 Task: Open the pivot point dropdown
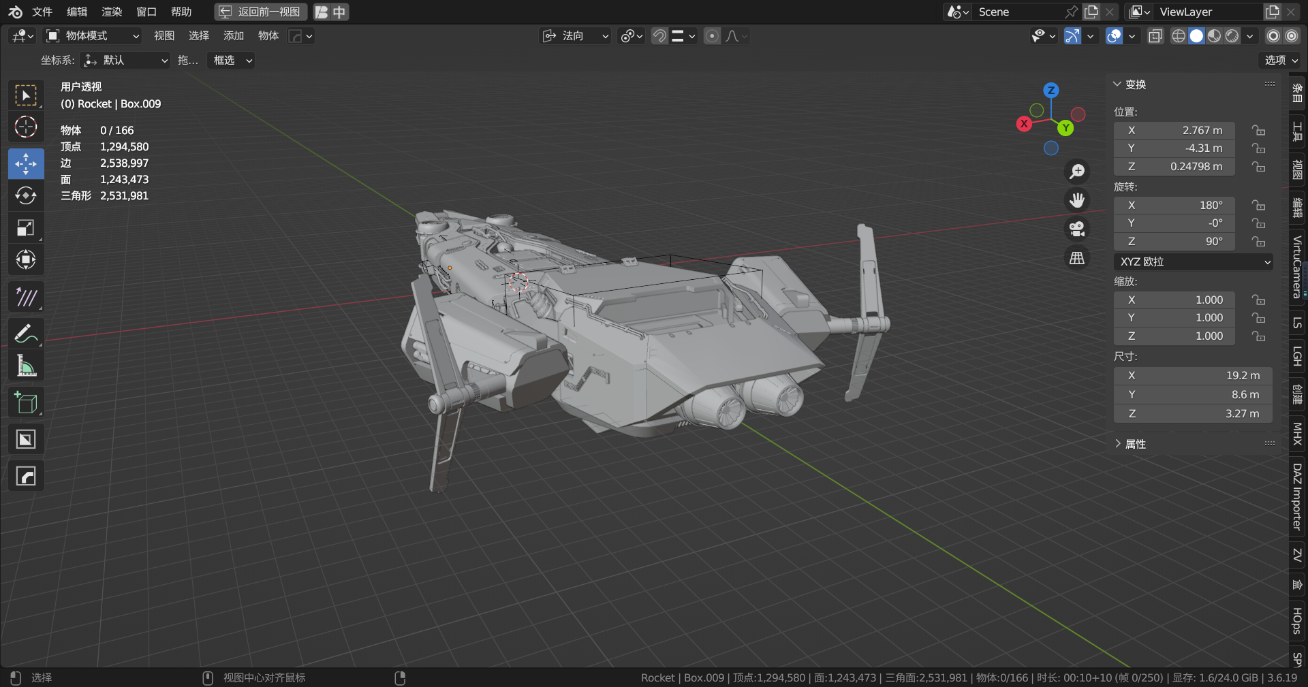coord(632,36)
